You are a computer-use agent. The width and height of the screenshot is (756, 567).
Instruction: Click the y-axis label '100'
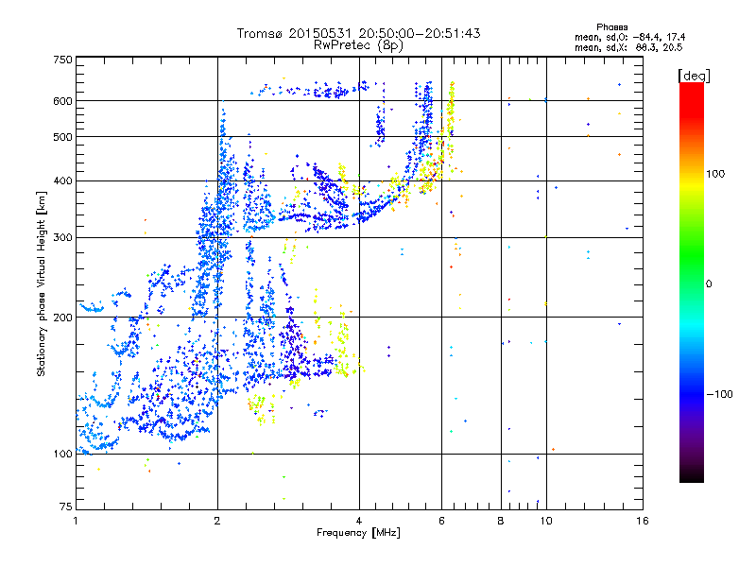(x=62, y=454)
